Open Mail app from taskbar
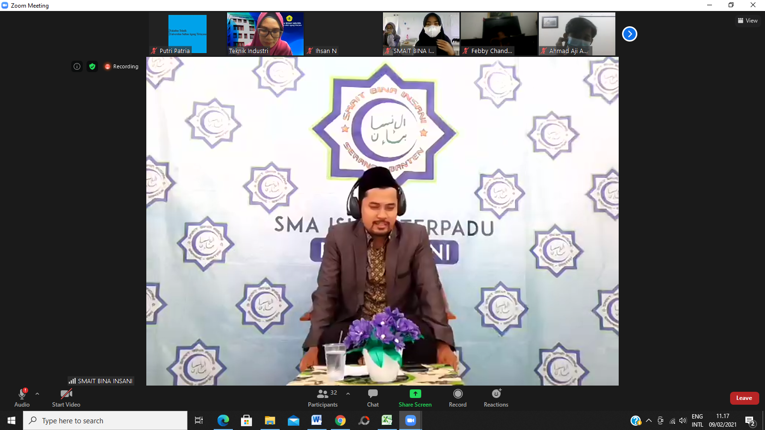 click(293, 420)
